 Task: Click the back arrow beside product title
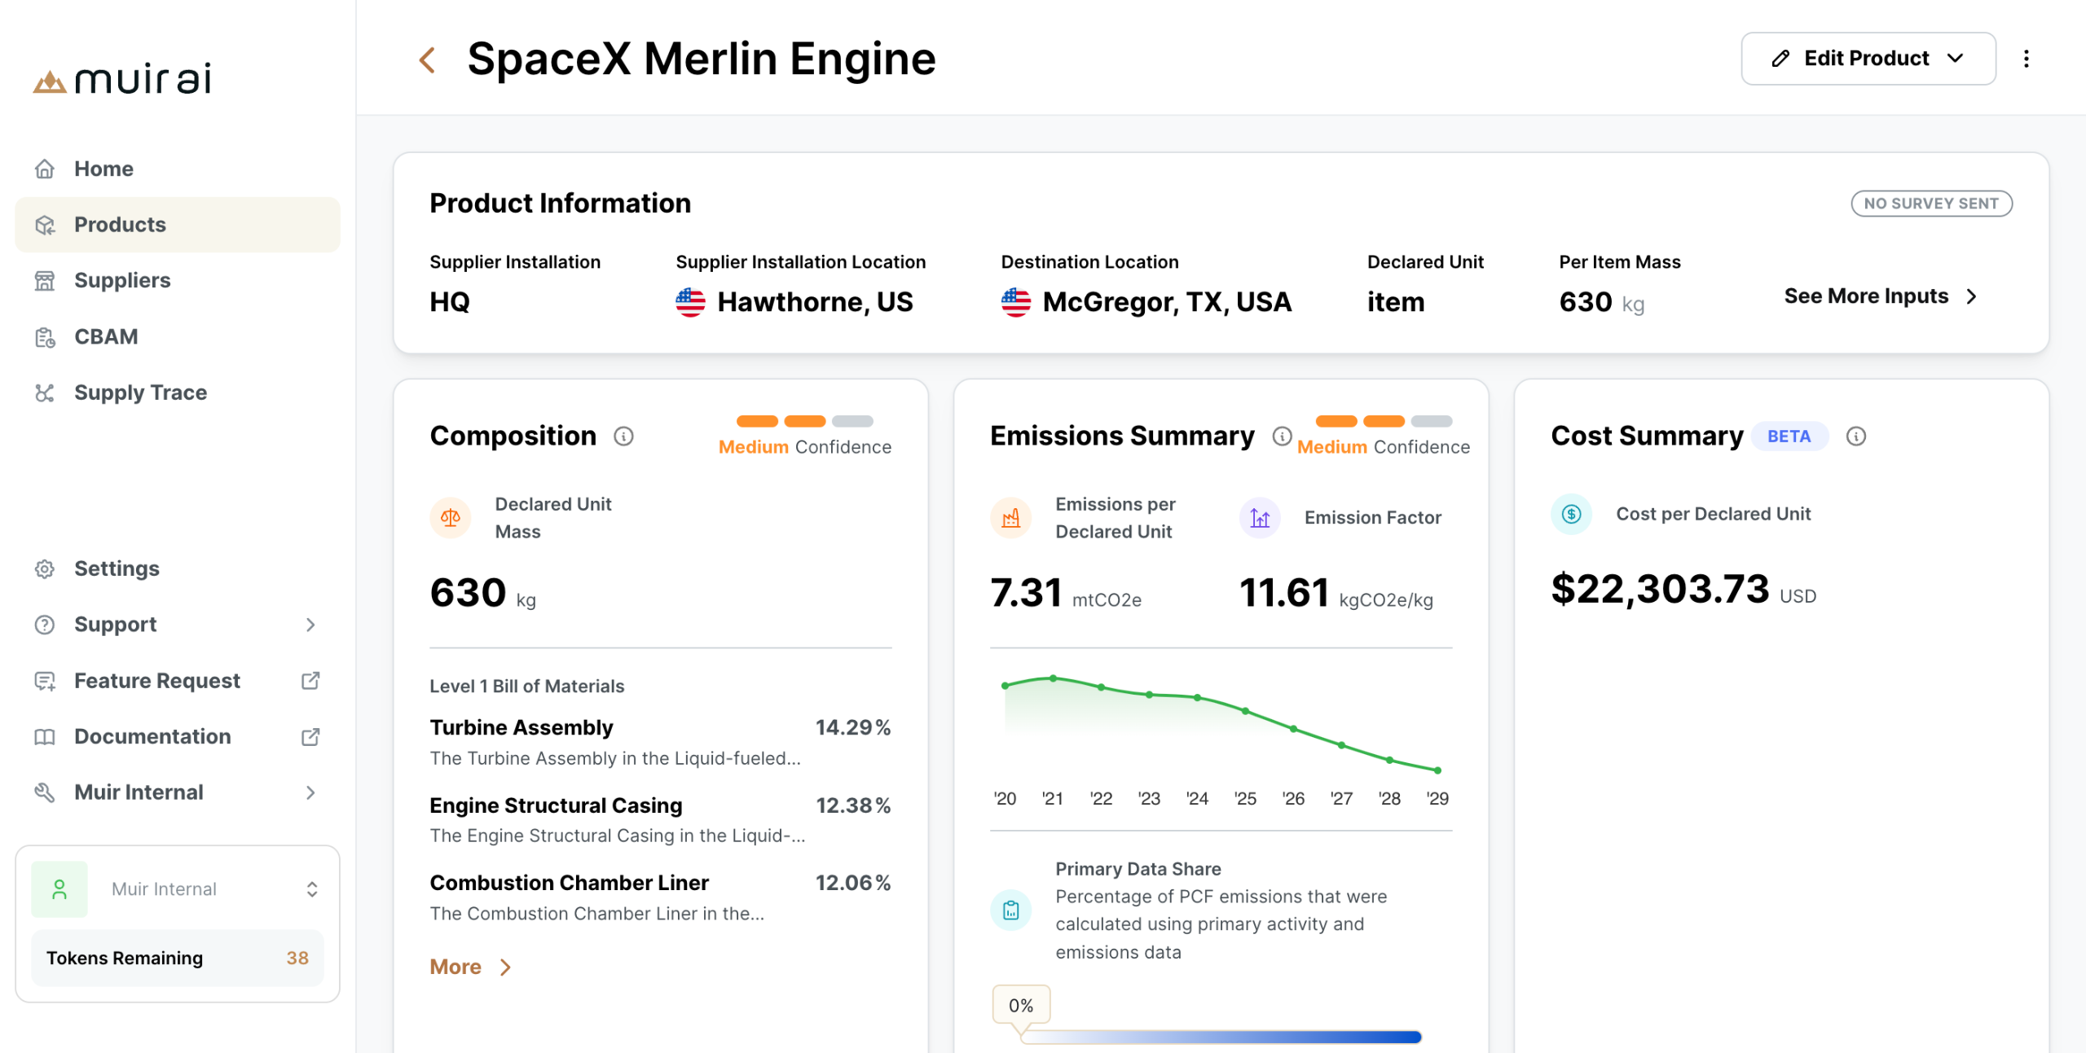(x=427, y=59)
